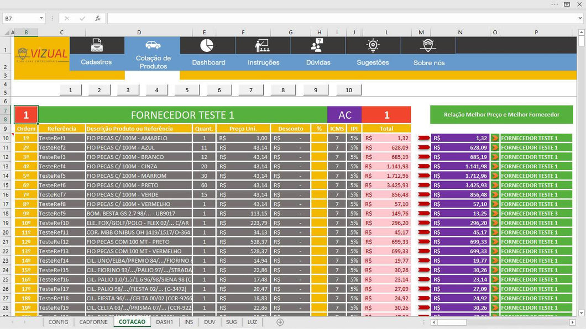The height and width of the screenshot is (329, 586).
Task: Expand the formula bar
Action: 579,18
